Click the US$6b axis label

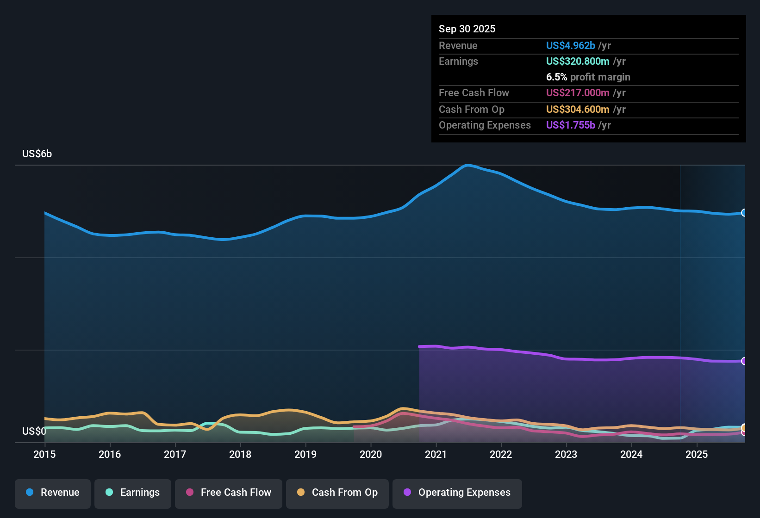[37, 154]
